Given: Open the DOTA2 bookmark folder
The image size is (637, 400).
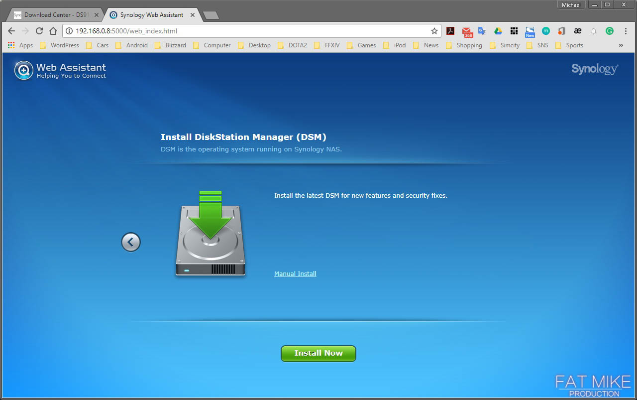Looking at the screenshot, I should [x=292, y=45].
